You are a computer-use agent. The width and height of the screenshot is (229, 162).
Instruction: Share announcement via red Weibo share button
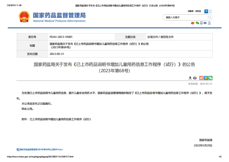tap(201, 78)
